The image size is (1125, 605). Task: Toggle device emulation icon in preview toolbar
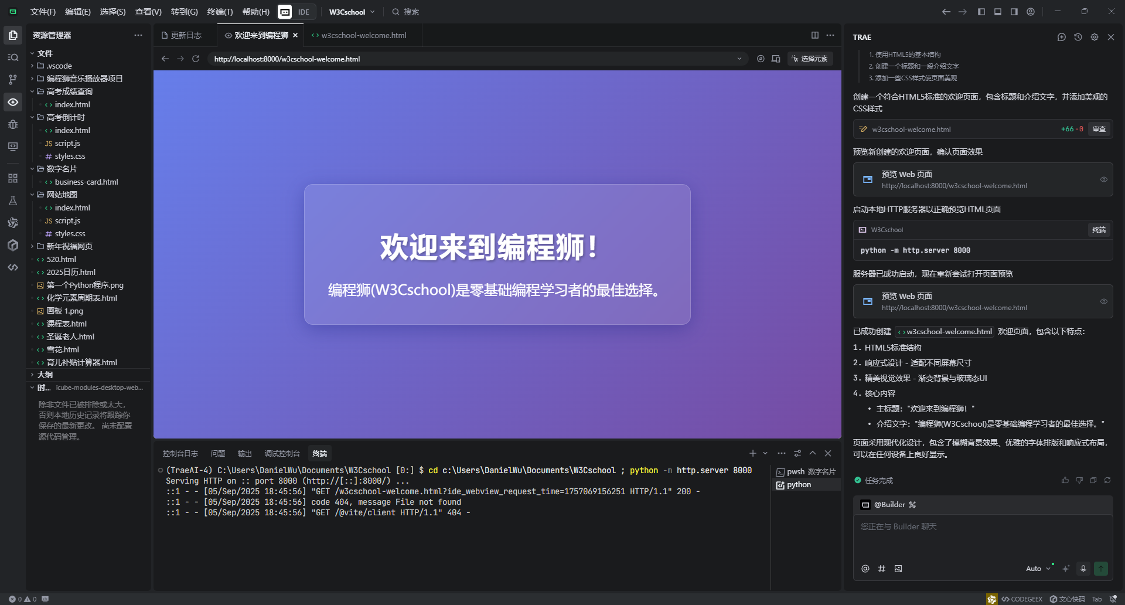point(776,59)
